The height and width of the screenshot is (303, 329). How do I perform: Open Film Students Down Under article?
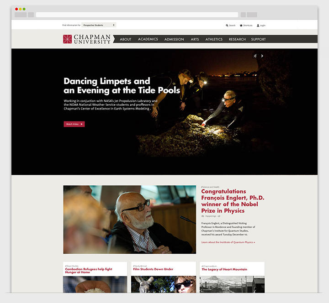pos(153,269)
